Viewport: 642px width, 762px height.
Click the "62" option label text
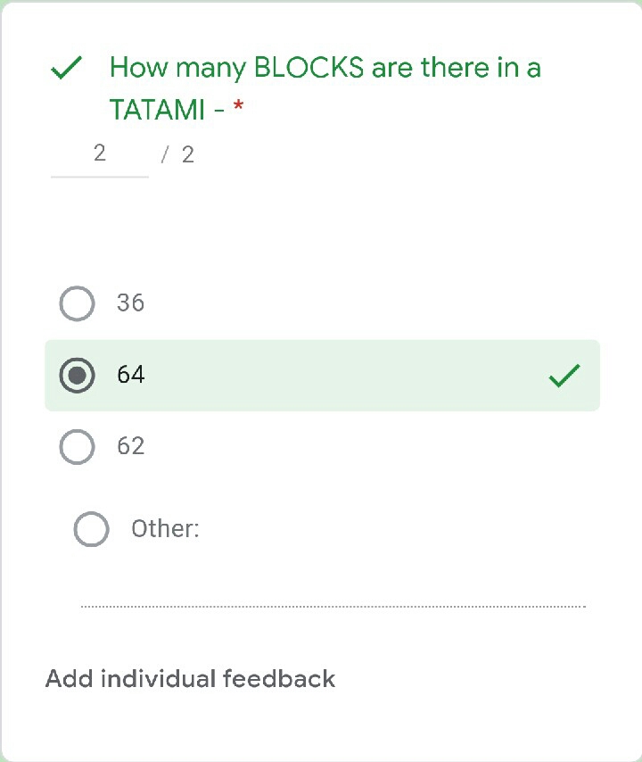[x=130, y=446]
